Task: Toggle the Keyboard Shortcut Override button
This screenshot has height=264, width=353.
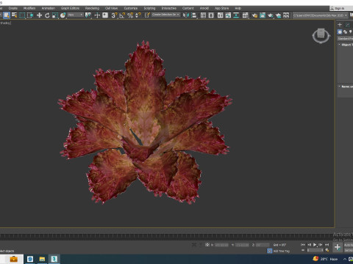Action: point(105,15)
